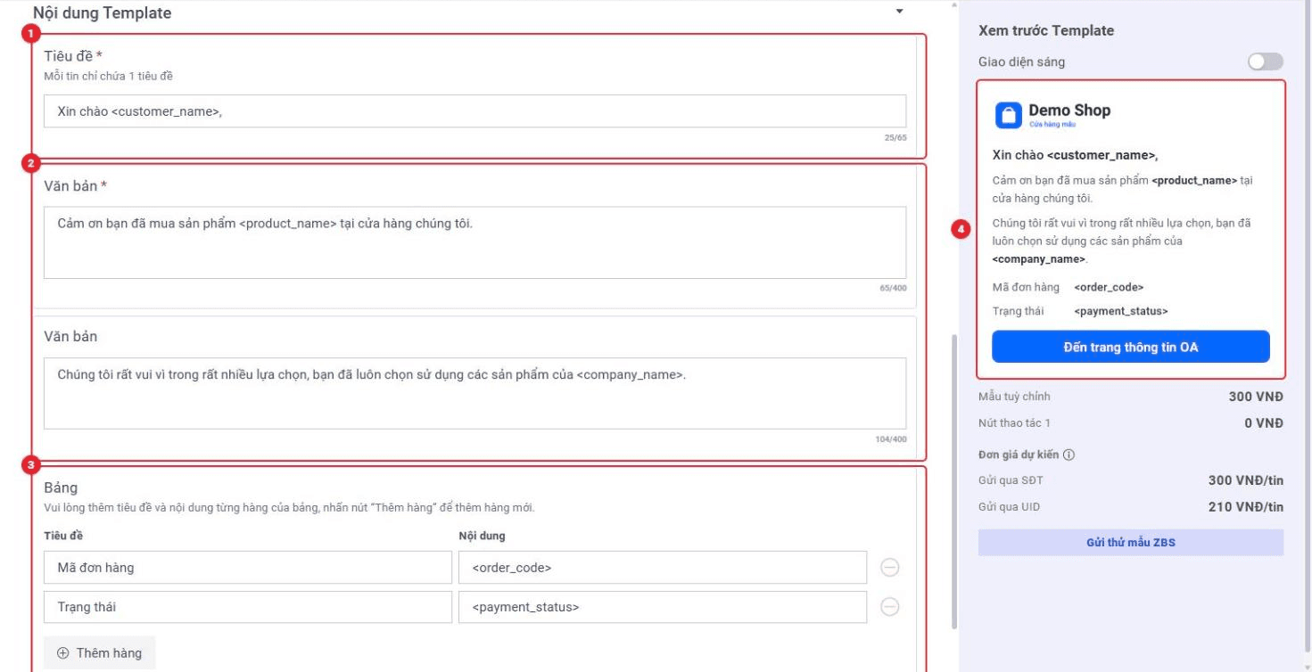Screen dimensions: 1312x672
Task: Click the <payment_status> content field
Action: click(663, 607)
